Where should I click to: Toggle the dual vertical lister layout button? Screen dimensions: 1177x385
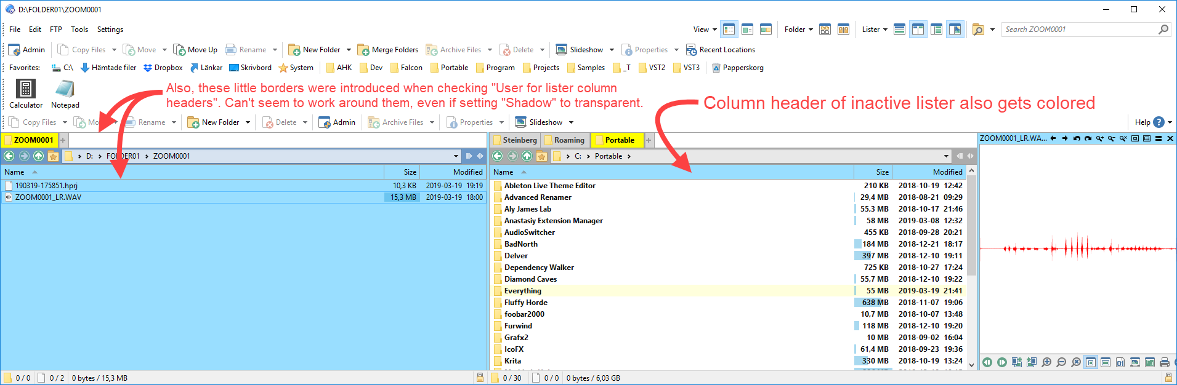pos(918,30)
